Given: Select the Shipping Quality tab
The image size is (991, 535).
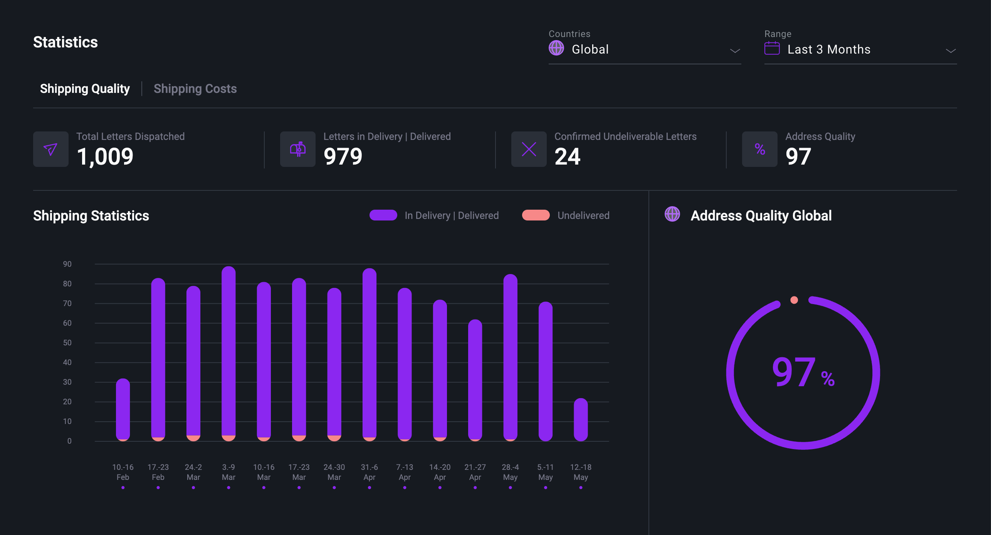Looking at the screenshot, I should [x=85, y=89].
